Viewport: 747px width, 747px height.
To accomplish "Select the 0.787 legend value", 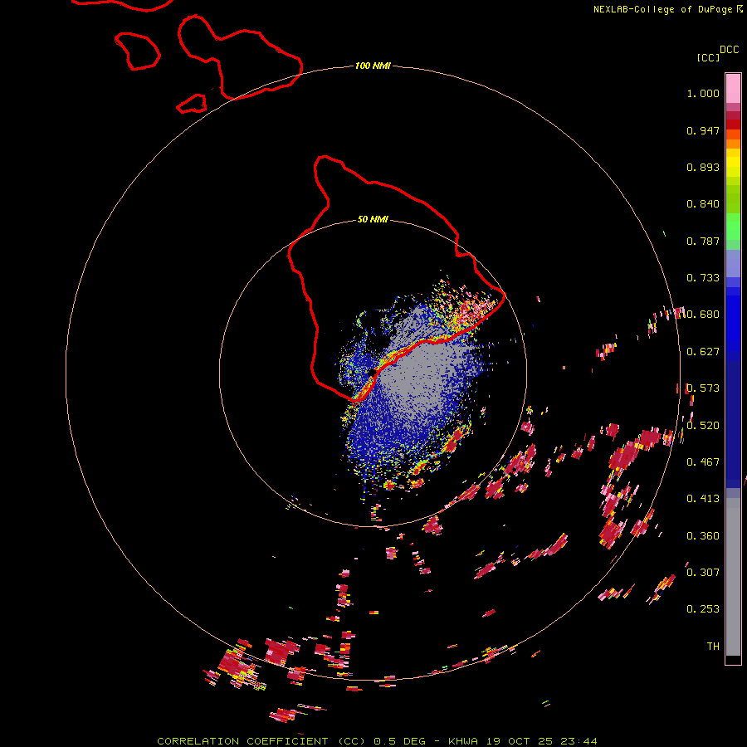I will pos(703,241).
